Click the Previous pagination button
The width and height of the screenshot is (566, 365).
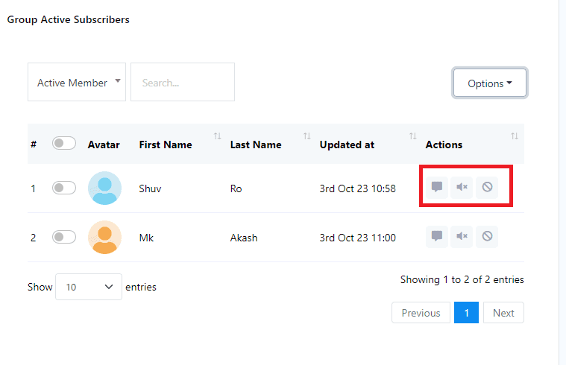pyautogui.click(x=421, y=313)
